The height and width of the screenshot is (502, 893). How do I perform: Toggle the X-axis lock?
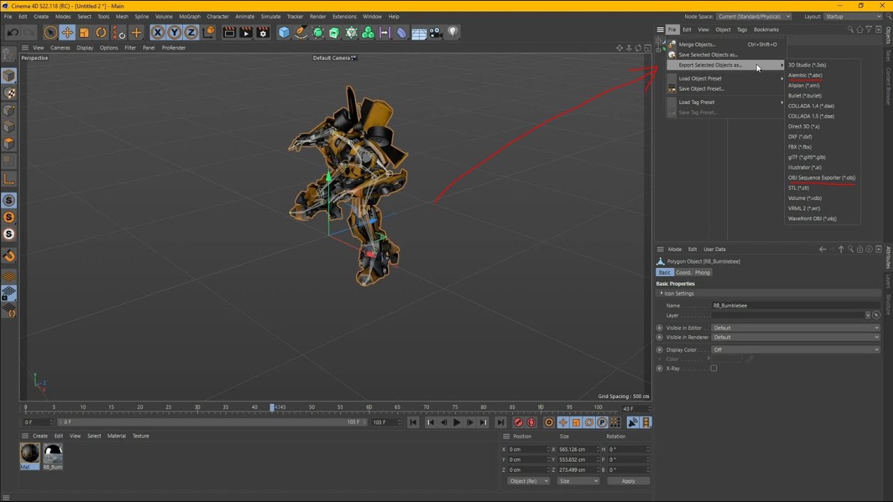(158, 32)
